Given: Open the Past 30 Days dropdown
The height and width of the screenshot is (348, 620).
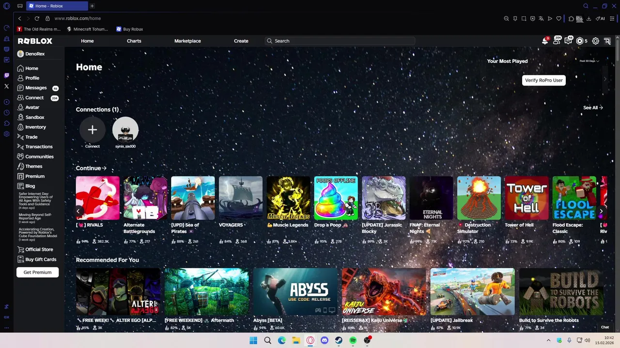Looking at the screenshot, I should click(589, 61).
